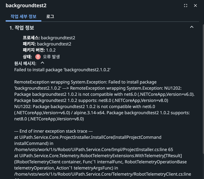Click the End of inner exception stack trace line
The width and height of the screenshot is (204, 179).
54,131
